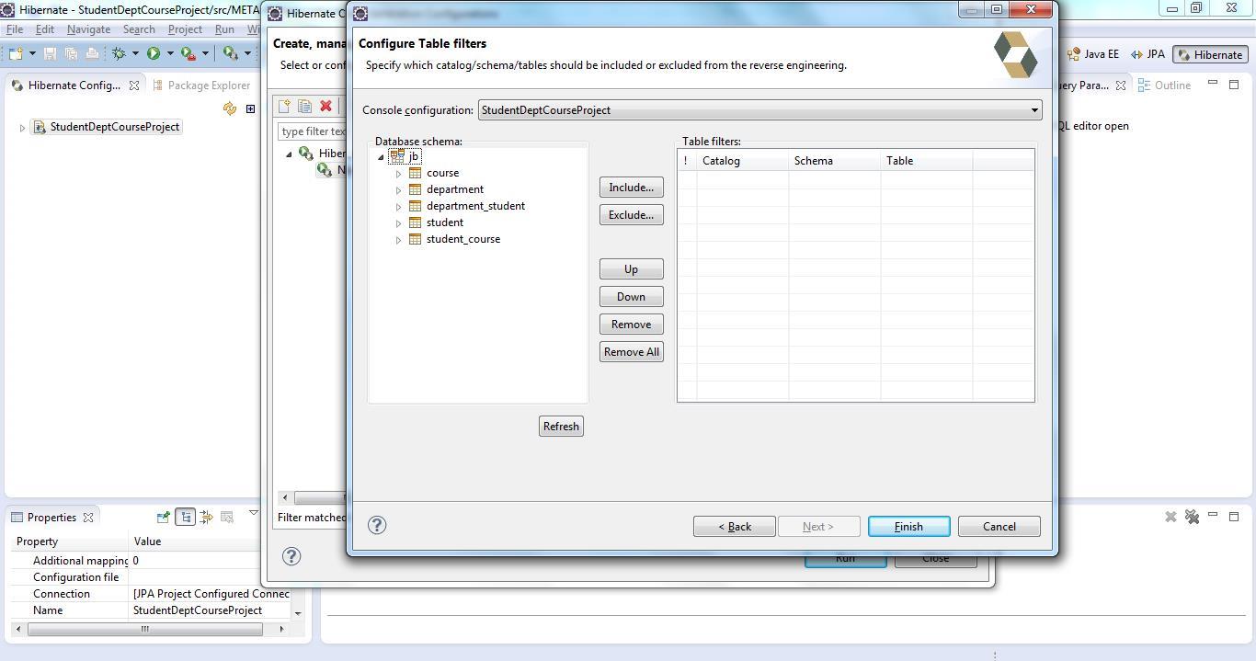Click the Debug bug icon in the toolbar
This screenshot has height=661, width=1256.
[119, 53]
